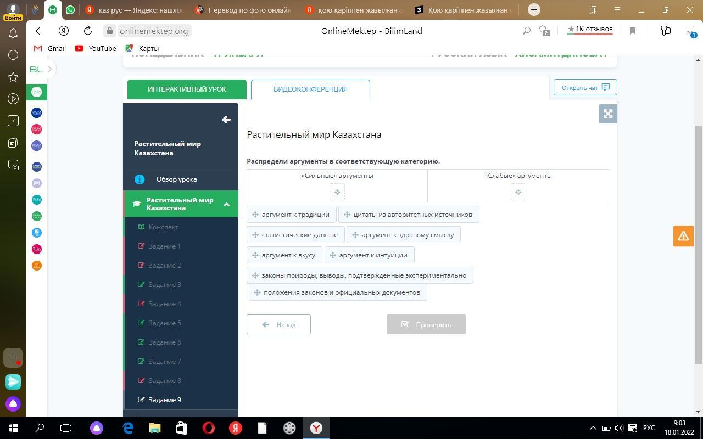
Task: Switch to ВИДЕОКОНФЕРЕНЦИЯ tab
Action: point(310,89)
